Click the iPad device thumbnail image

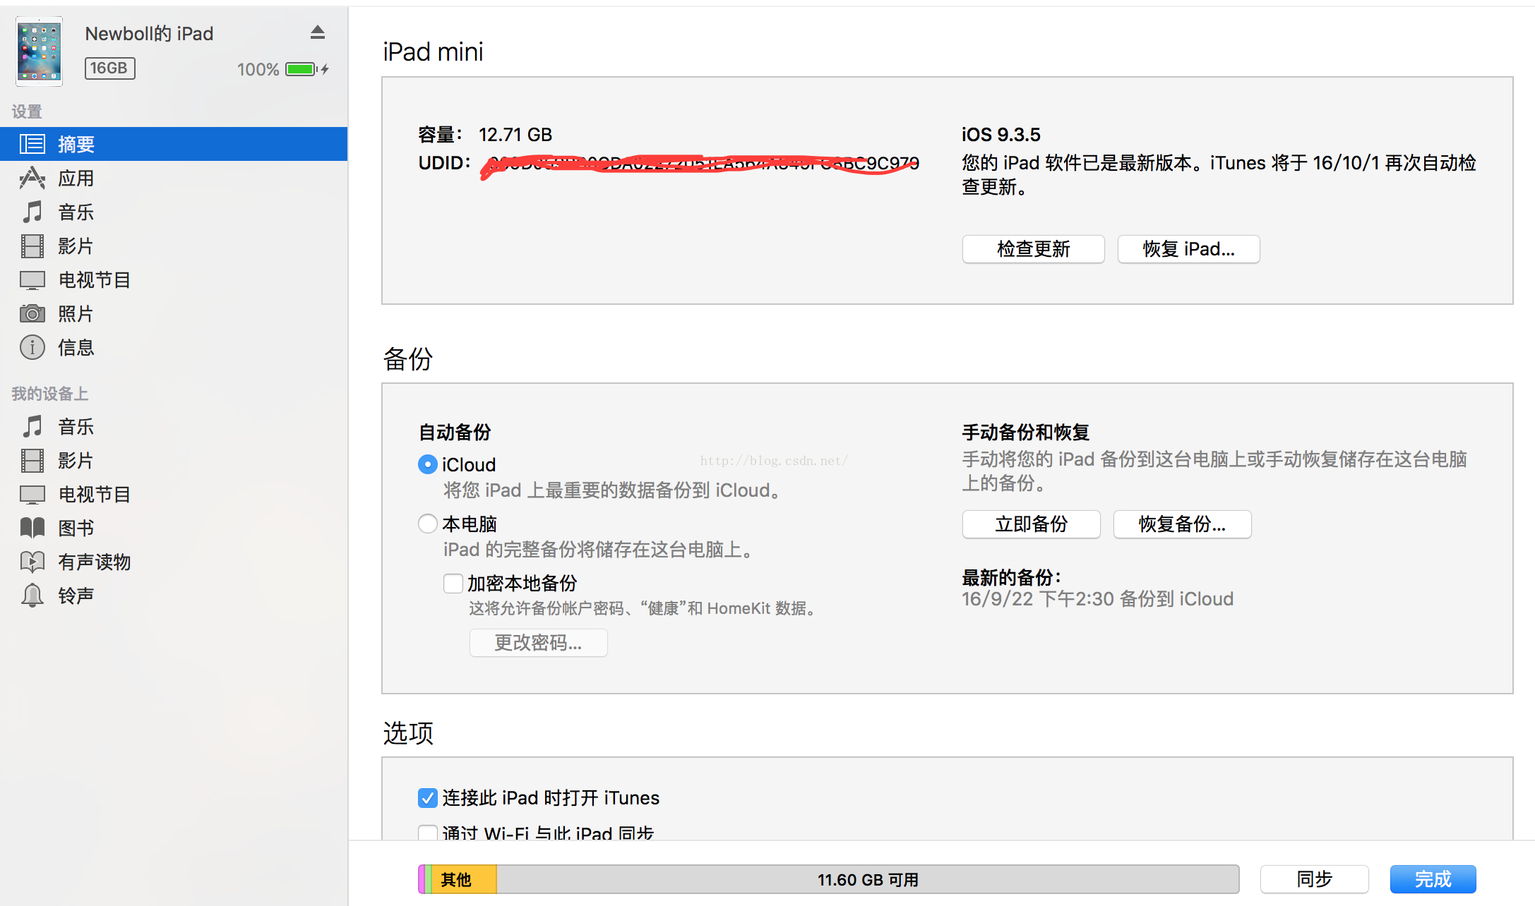pyautogui.click(x=40, y=52)
